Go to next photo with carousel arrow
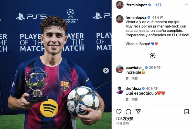The height and width of the screenshot is (129, 192). coord(106,70)
